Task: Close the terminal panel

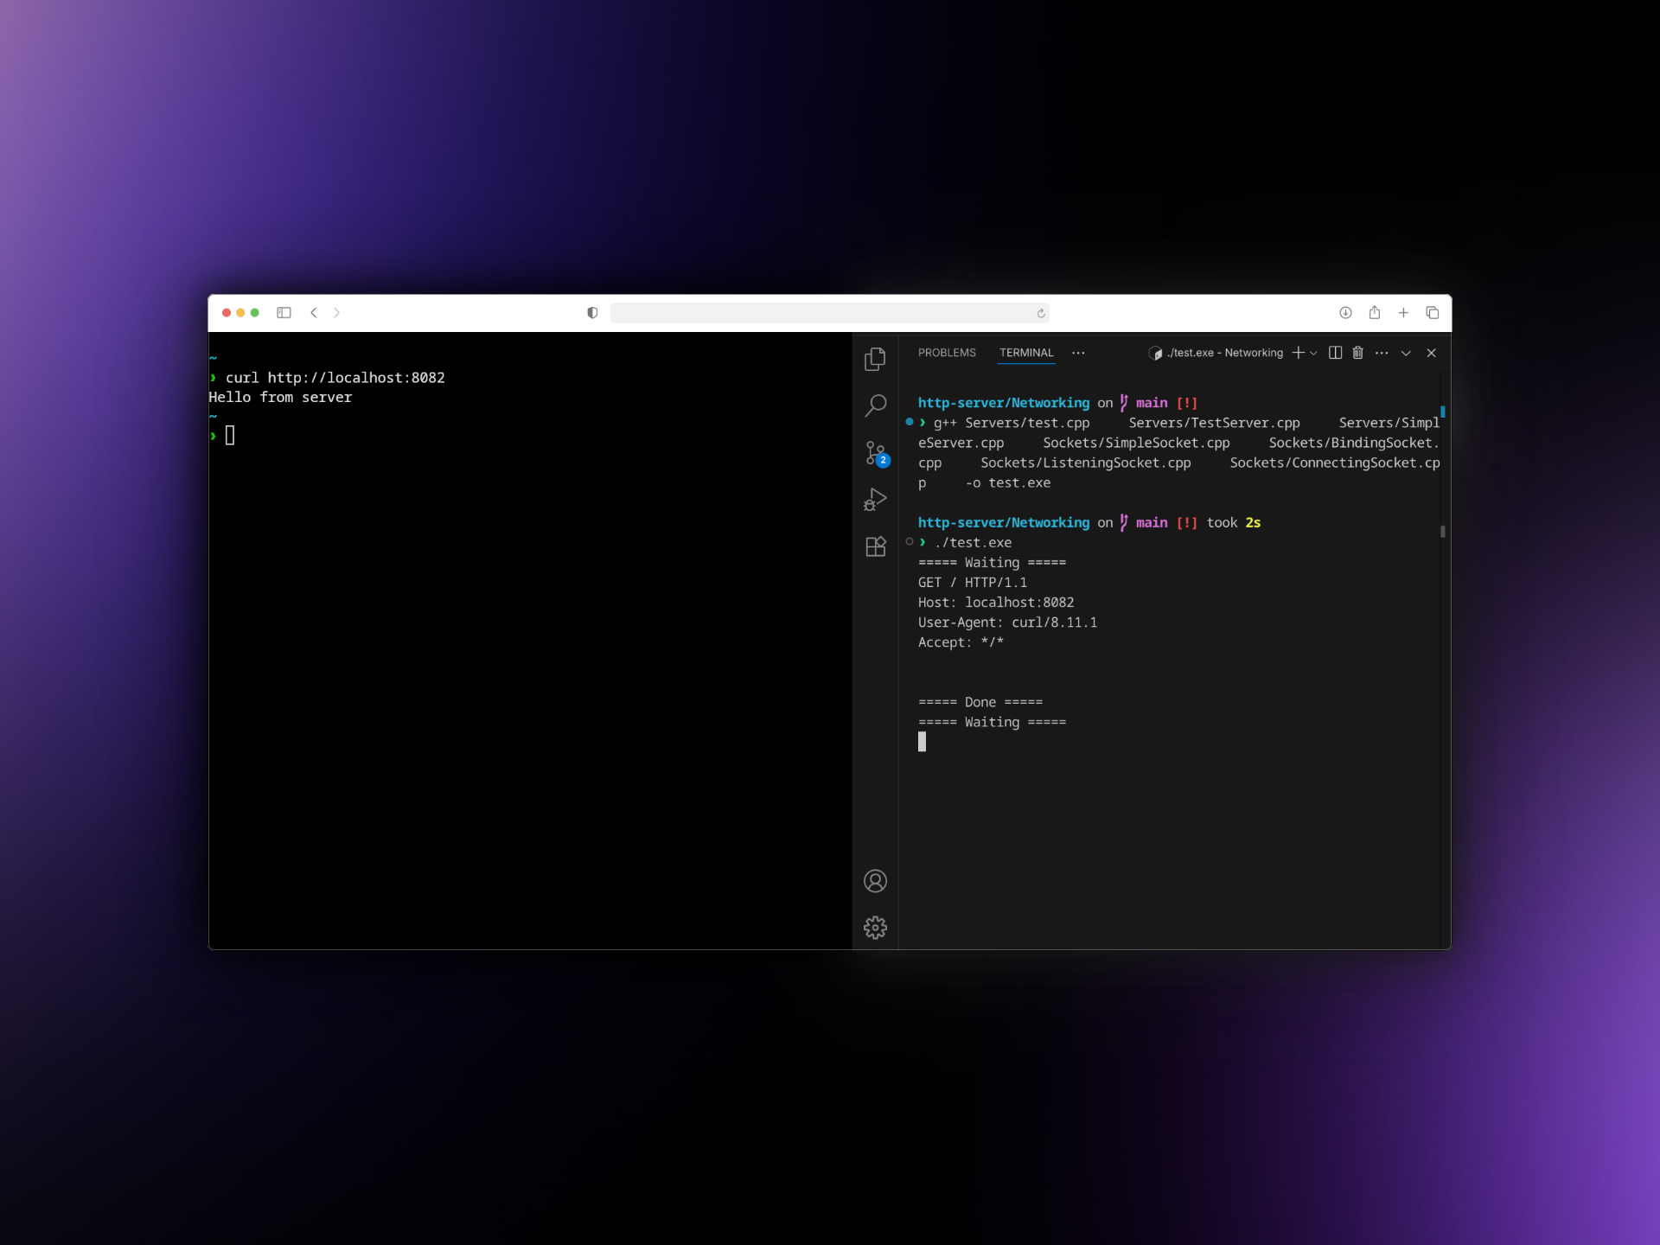Action: click(1431, 353)
